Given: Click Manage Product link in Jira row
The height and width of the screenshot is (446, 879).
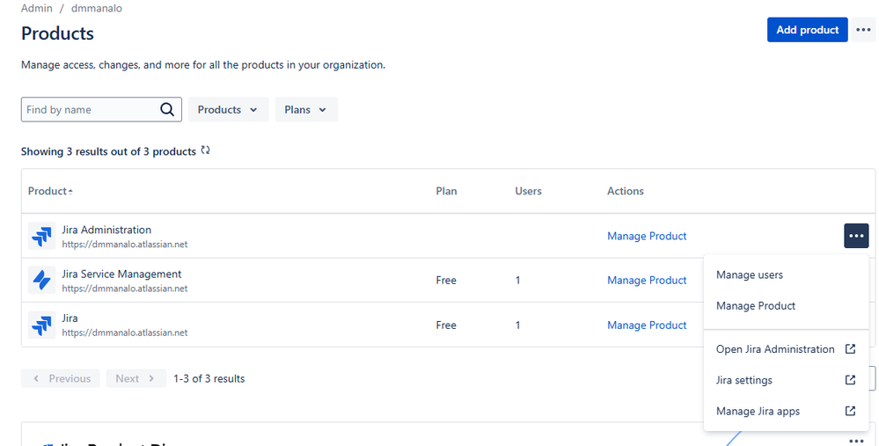Looking at the screenshot, I should click(647, 325).
